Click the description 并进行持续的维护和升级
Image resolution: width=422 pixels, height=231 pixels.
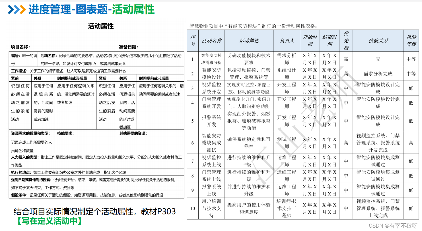point(249,190)
